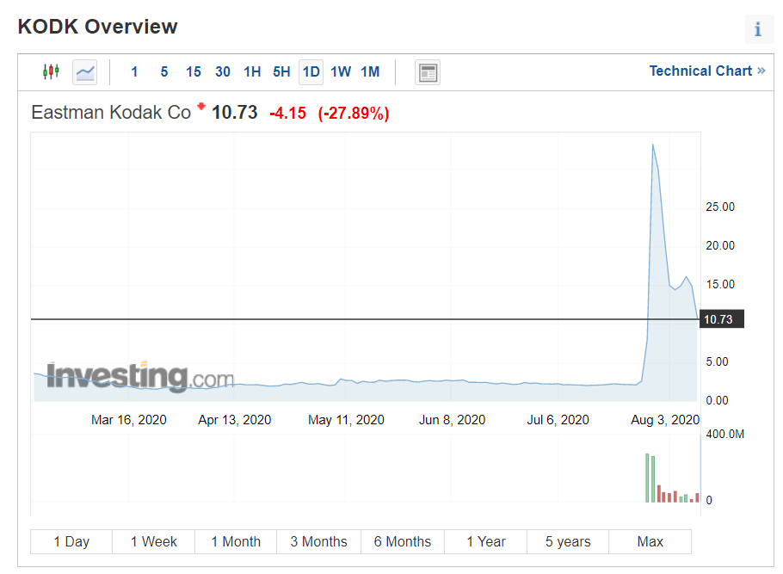The height and width of the screenshot is (574, 783).
Task: Click the KODK Overview heading
Action: point(98,27)
